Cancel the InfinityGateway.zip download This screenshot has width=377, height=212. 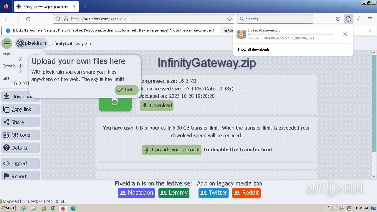345,34
